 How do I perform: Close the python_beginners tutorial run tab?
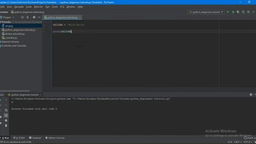pyautogui.click(x=40, y=95)
